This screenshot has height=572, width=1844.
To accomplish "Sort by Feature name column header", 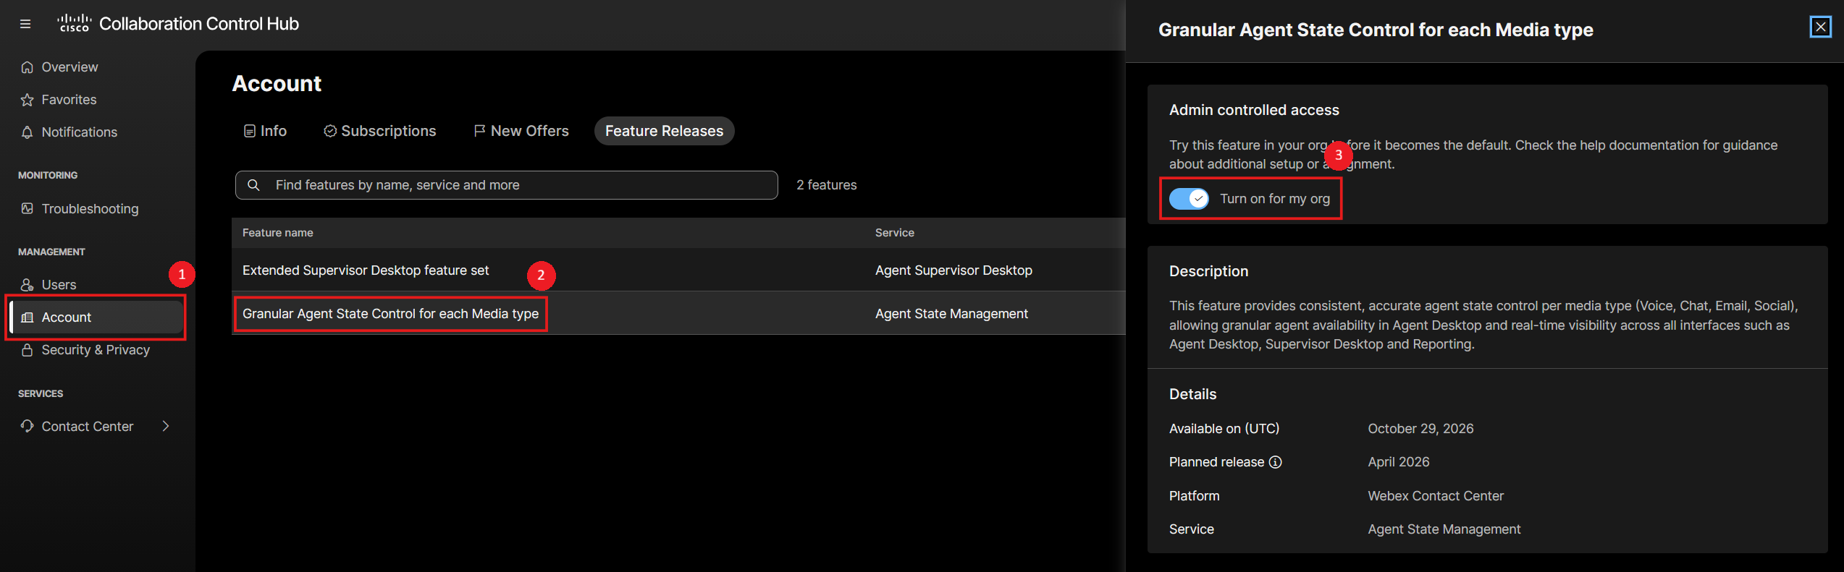I will tap(278, 233).
